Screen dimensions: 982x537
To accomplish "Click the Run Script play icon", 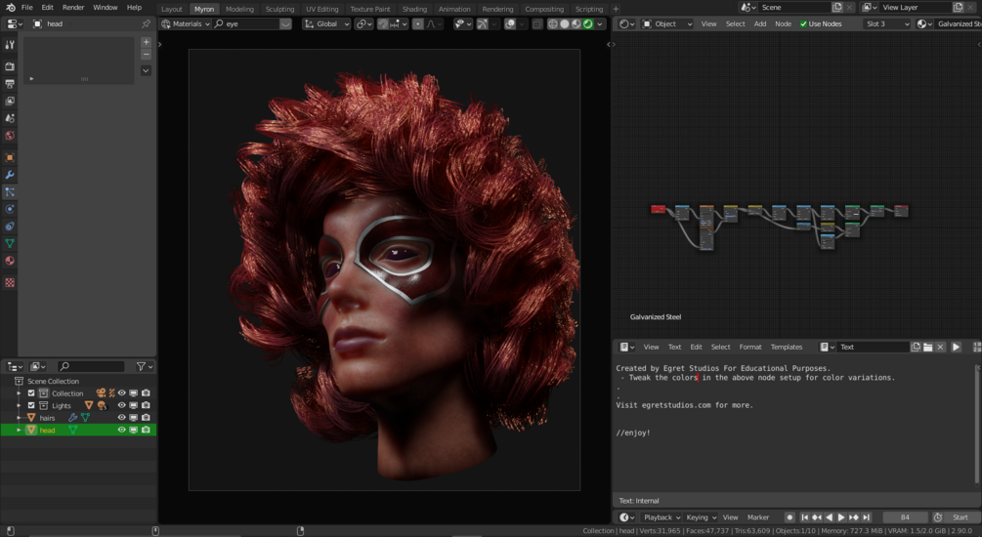I will [956, 347].
